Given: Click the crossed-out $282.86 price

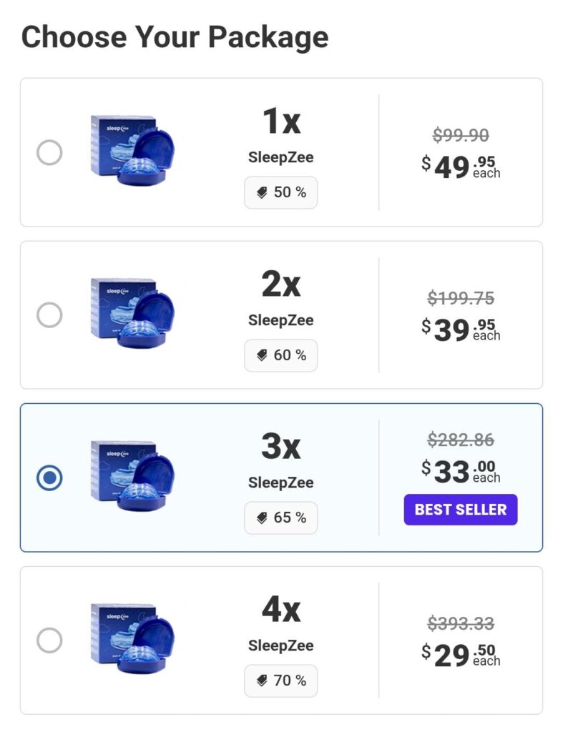Looking at the screenshot, I should [x=461, y=440].
